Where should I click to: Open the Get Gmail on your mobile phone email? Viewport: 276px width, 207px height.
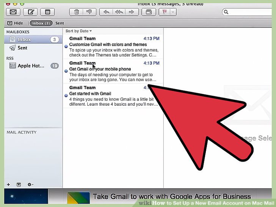click(113, 71)
